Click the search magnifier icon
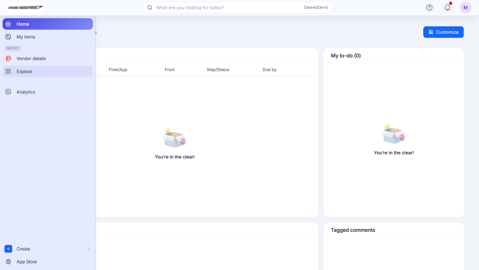The height and width of the screenshot is (270, 479). click(150, 8)
